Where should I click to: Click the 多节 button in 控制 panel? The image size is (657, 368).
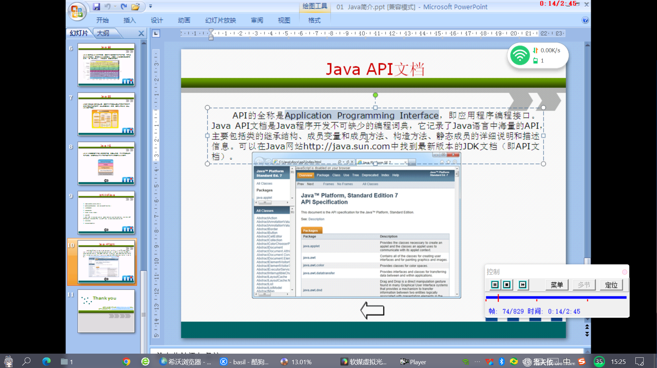584,285
